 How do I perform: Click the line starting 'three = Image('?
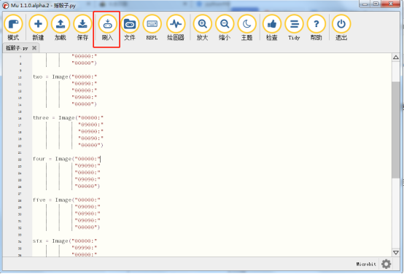(x=68, y=117)
